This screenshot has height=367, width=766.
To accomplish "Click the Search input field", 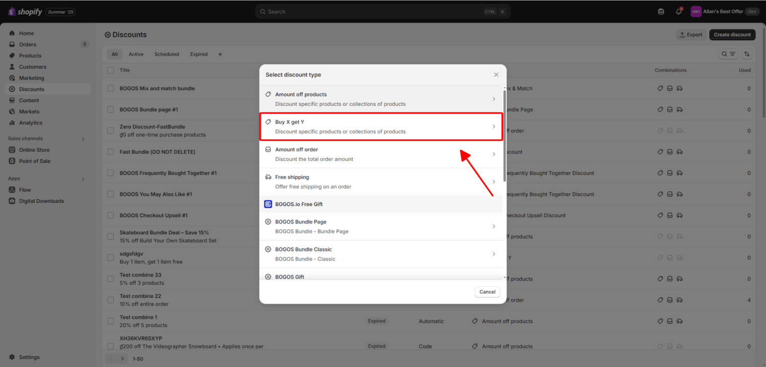I will 382,12.
